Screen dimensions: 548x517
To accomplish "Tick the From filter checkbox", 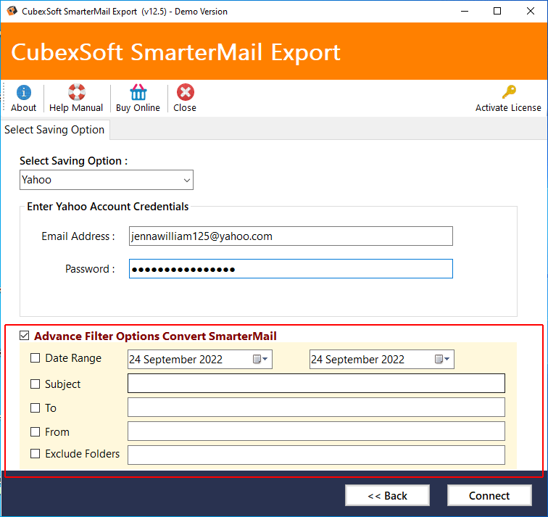I will [35, 431].
